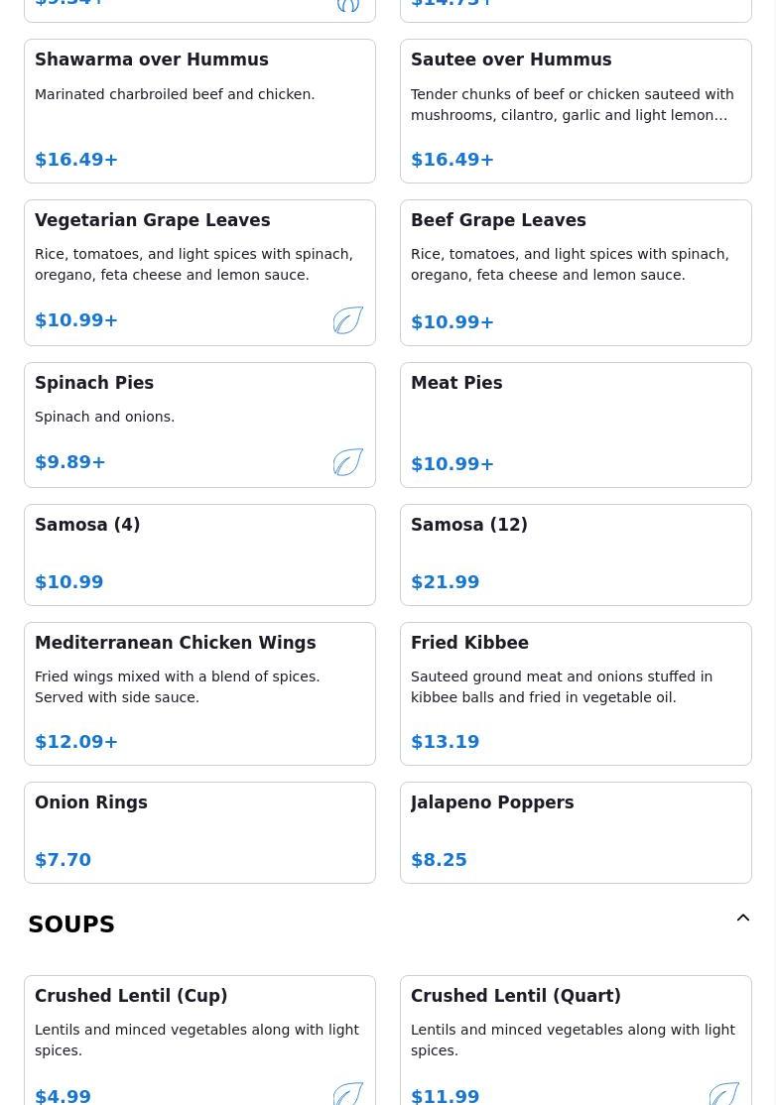
Task: Open Shawarma over Hummus item
Action: 199,111
